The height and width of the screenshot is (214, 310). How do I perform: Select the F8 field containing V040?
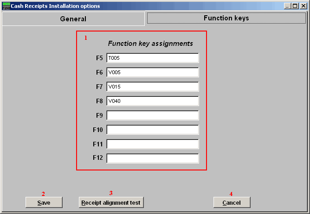pyautogui.click(x=152, y=101)
